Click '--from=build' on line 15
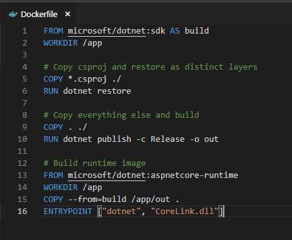Screen dimensions: 292x240 pyautogui.click(x=97, y=199)
